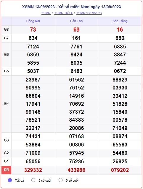
Task: Click Đồng Nai special prize 329332
Action: pyautogui.click(x=33, y=170)
